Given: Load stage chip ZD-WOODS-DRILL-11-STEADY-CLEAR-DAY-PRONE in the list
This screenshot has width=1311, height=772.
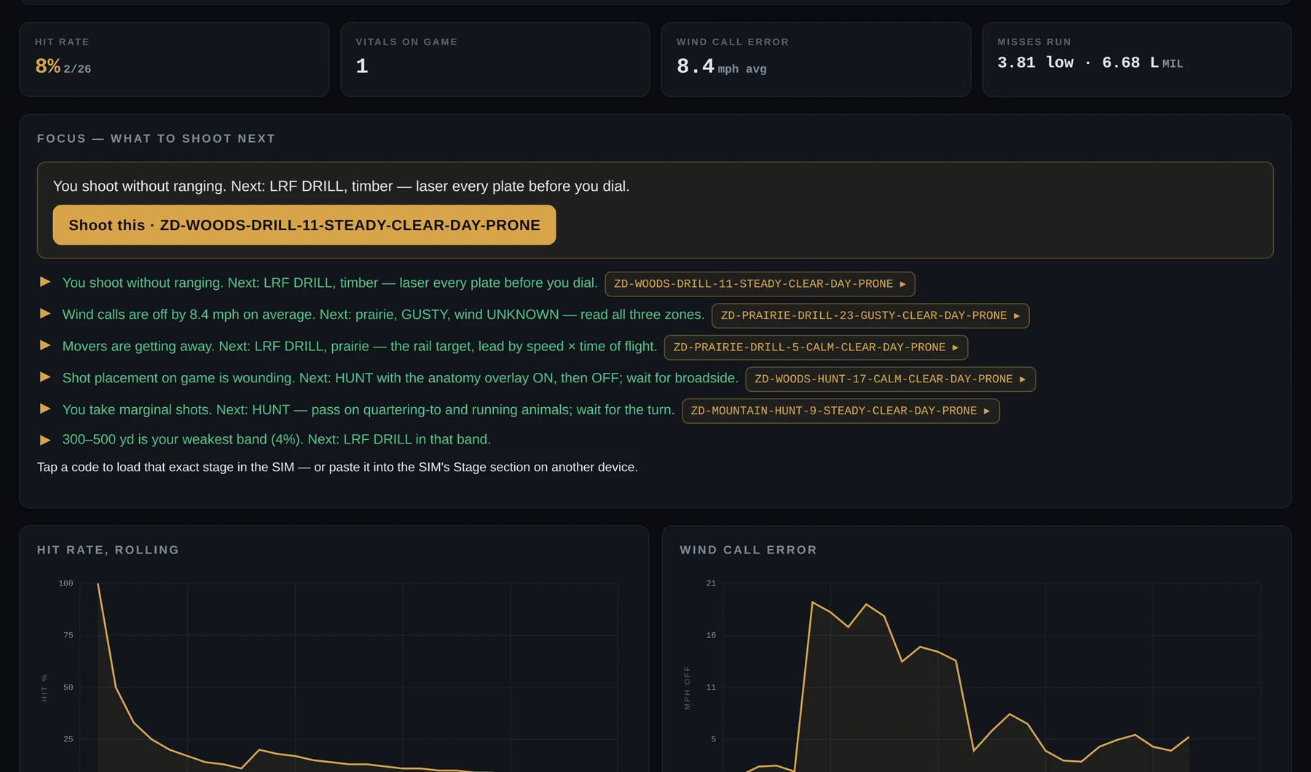Looking at the screenshot, I should click(760, 284).
